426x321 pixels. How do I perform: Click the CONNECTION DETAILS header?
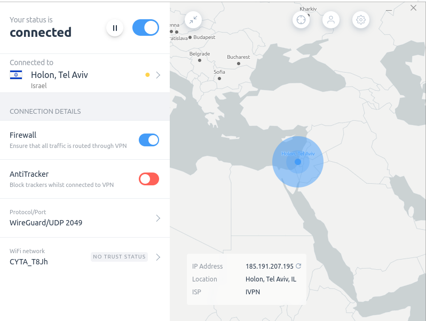(x=45, y=112)
